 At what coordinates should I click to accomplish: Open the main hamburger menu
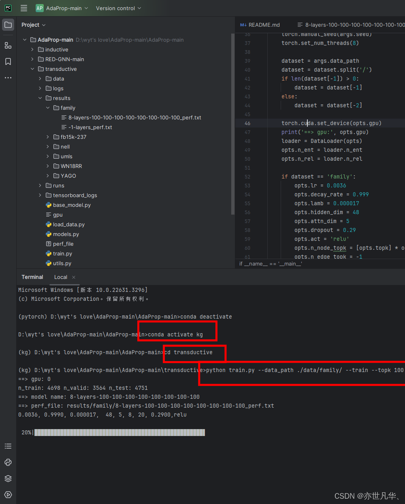click(24, 8)
